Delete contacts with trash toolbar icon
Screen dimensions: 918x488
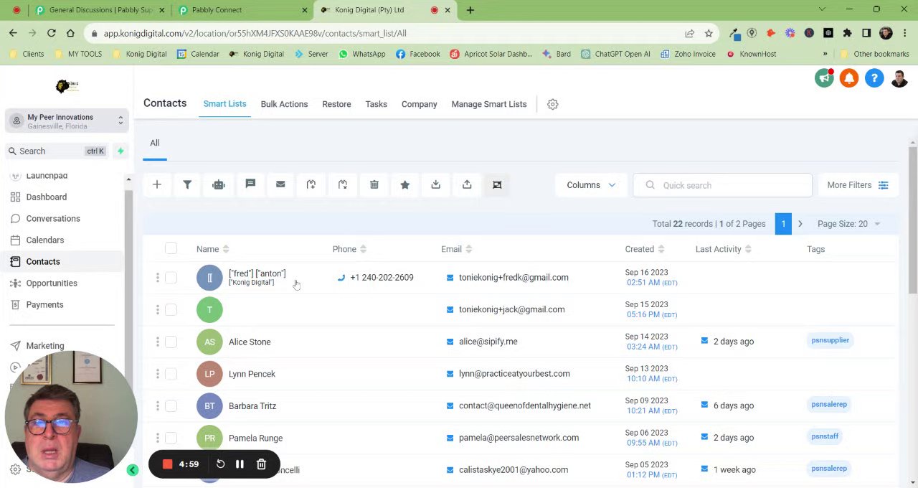click(374, 185)
